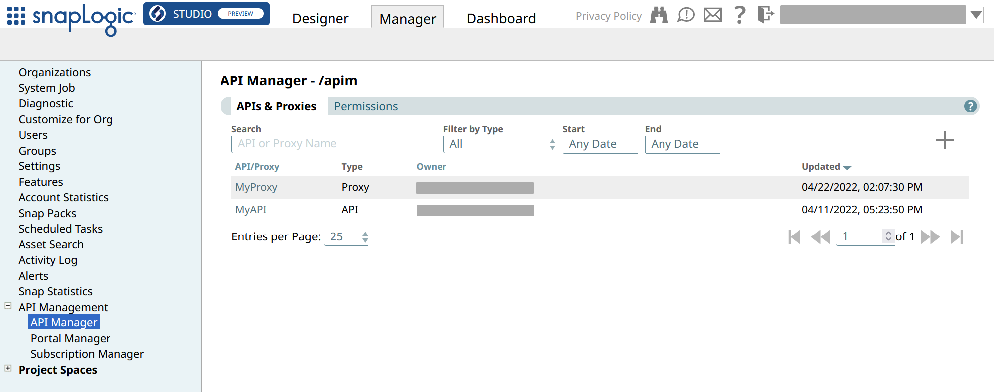Open Snap Packs in the sidebar
The height and width of the screenshot is (392, 994).
47,213
